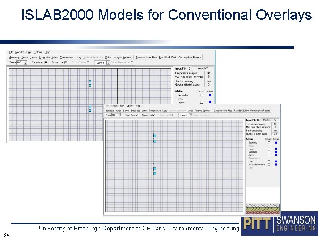Toggle Show Mesh checkbox in back window
The height and width of the screenshot is (241, 322).
pos(46,62)
